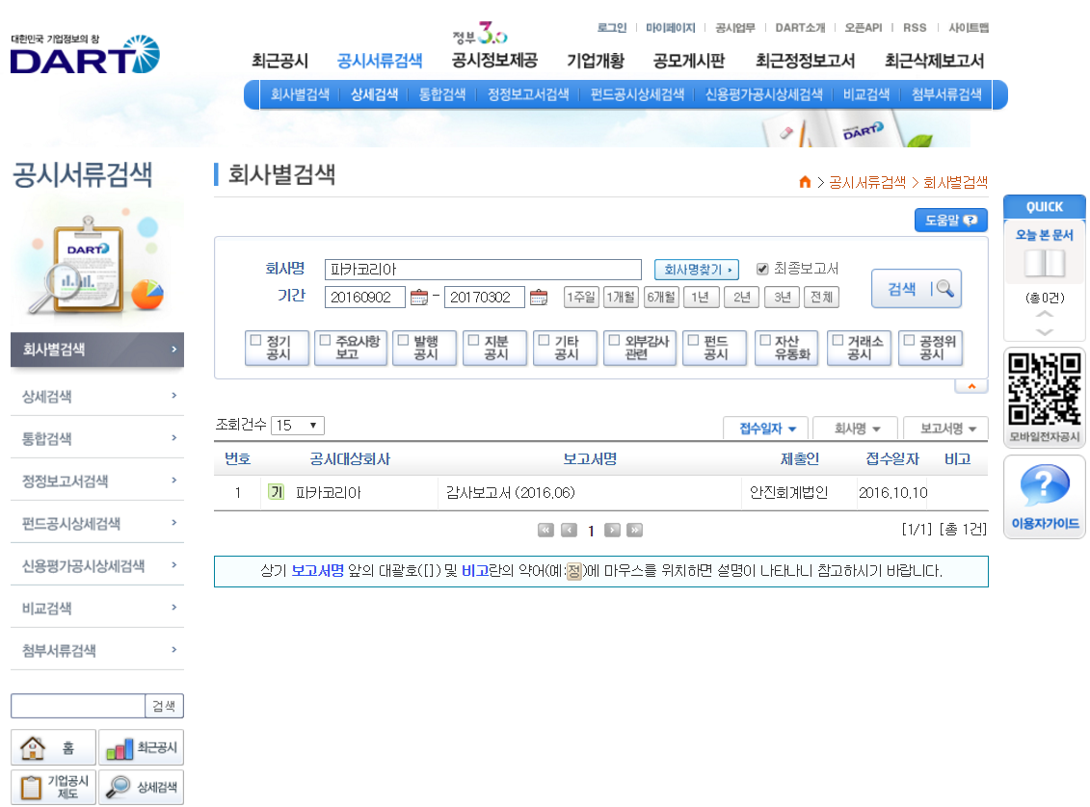Click the 홈 house icon button
This screenshot has height=807, width=1090.
pos(53,747)
